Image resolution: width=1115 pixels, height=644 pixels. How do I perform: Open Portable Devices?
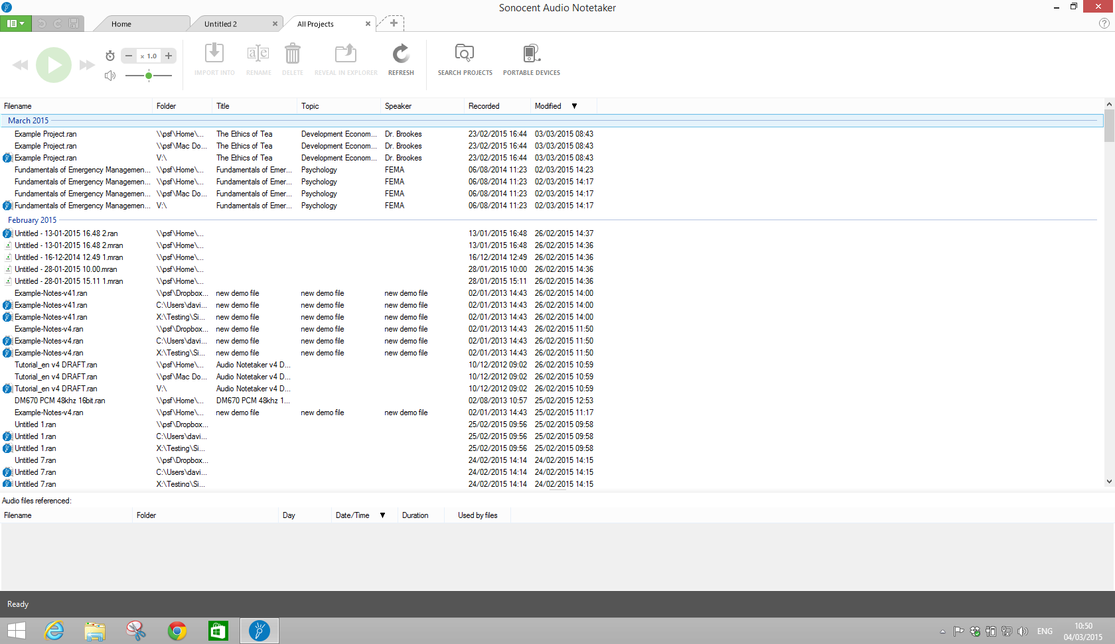pos(532,59)
